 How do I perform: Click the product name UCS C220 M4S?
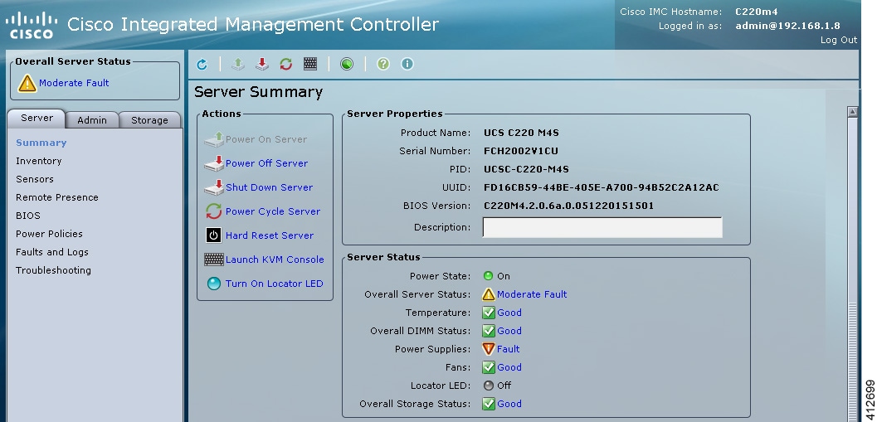pyautogui.click(x=521, y=133)
